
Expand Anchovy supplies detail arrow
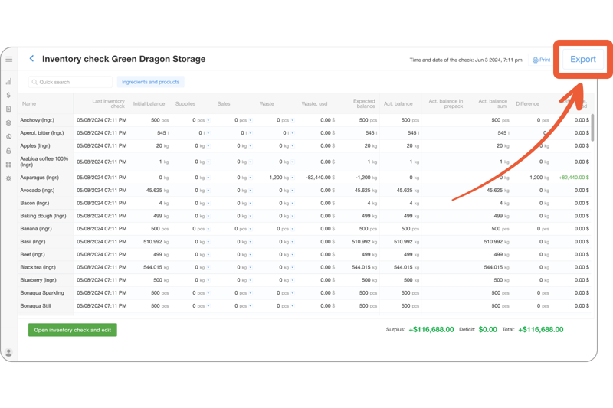[208, 120]
